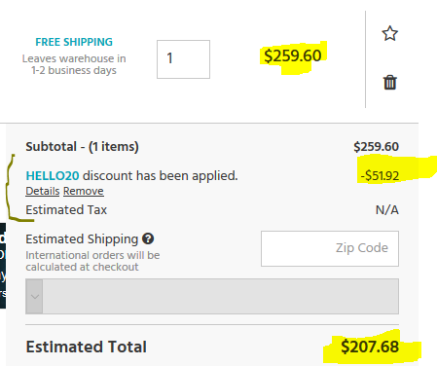Click the quantity box showing 1
This screenshot has height=366, width=437.
click(x=183, y=59)
